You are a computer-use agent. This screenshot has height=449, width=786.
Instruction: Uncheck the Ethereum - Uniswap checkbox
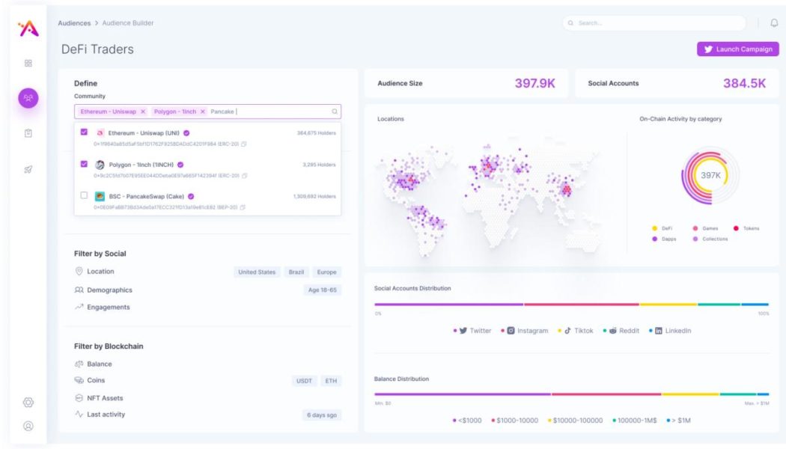[84, 132]
